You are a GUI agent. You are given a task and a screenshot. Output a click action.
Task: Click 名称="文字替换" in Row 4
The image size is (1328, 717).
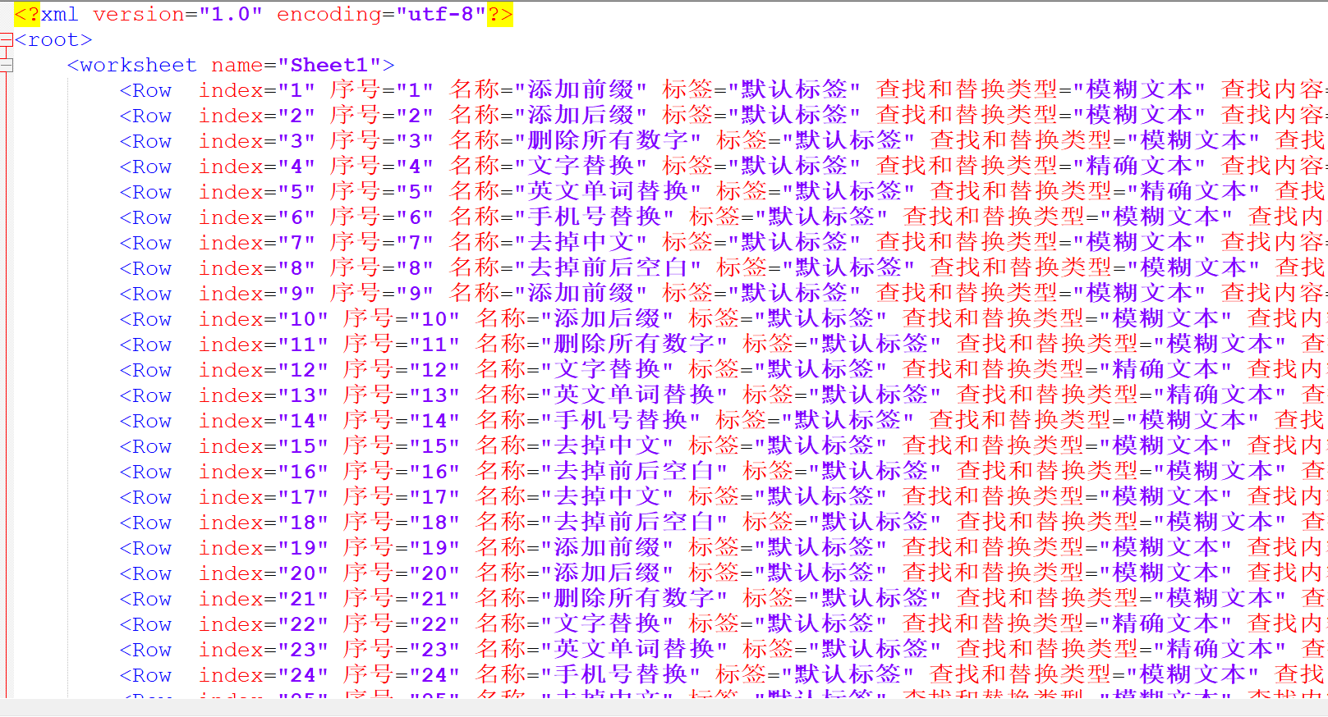pyautogui.click(x=548, y=167)
